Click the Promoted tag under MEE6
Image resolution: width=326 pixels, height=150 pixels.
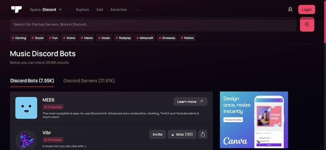pos(53,107)
